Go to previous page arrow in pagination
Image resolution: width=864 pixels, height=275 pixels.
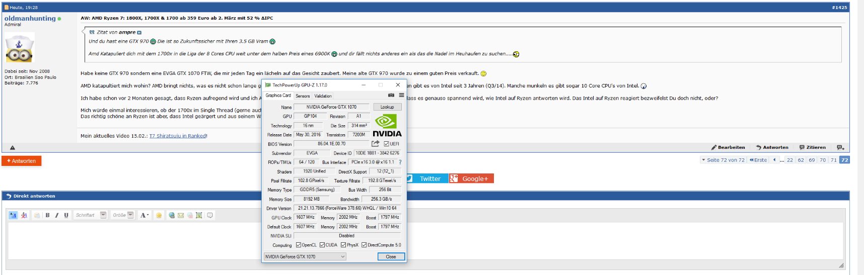click(774, 160)
